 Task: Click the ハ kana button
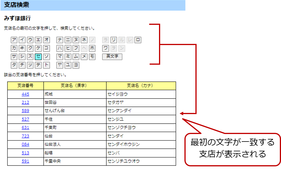60,48
